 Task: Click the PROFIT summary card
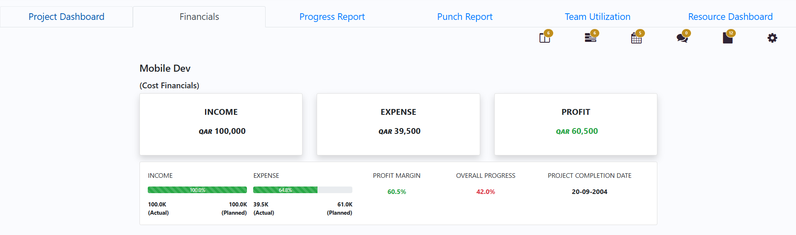[576, 124]
